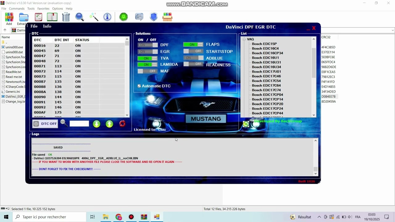Select Bosch EDC17C46 in the list

point(266,76)
